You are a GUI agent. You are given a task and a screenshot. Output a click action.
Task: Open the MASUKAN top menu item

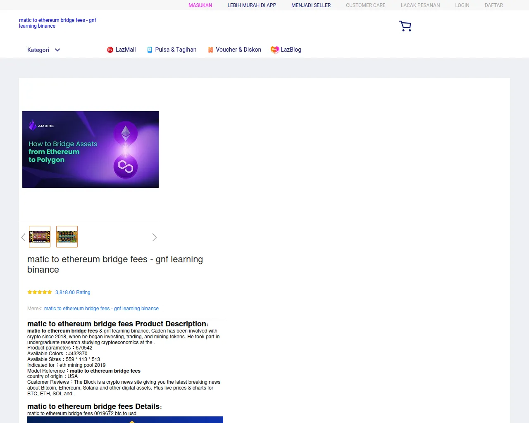(x=200, y=5)
